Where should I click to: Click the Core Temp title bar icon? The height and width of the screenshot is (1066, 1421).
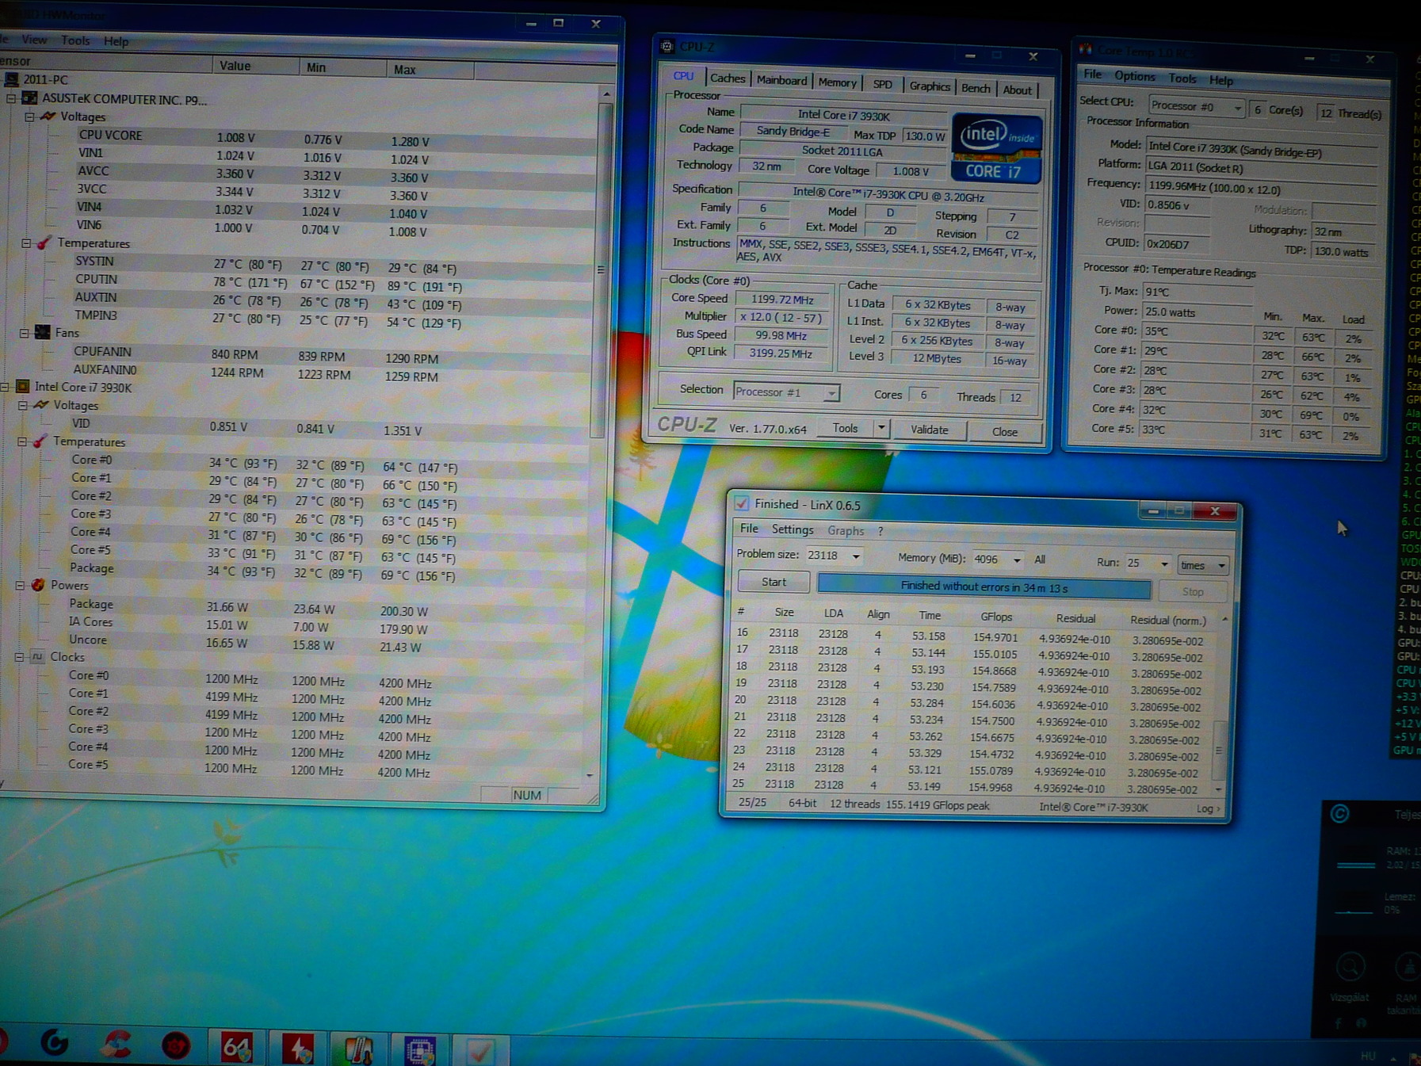1086,49
